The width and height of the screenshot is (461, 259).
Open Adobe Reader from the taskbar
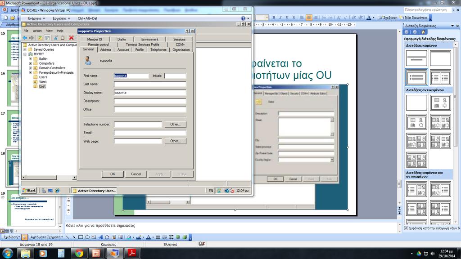point(131,253)
